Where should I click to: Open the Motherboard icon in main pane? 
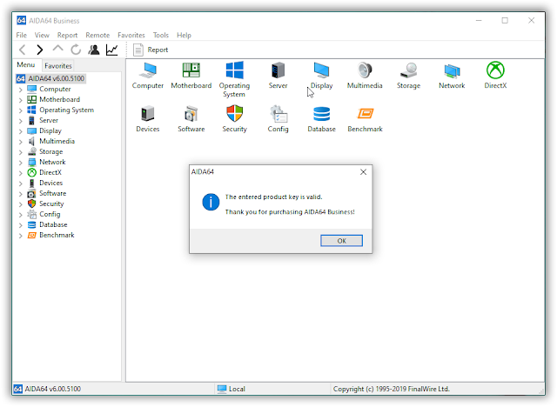point(191,70)
